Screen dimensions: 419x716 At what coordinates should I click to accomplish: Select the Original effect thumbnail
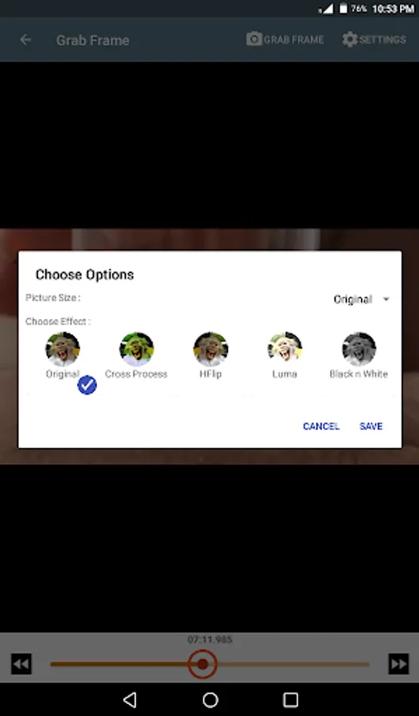click(x=63, y=349)
